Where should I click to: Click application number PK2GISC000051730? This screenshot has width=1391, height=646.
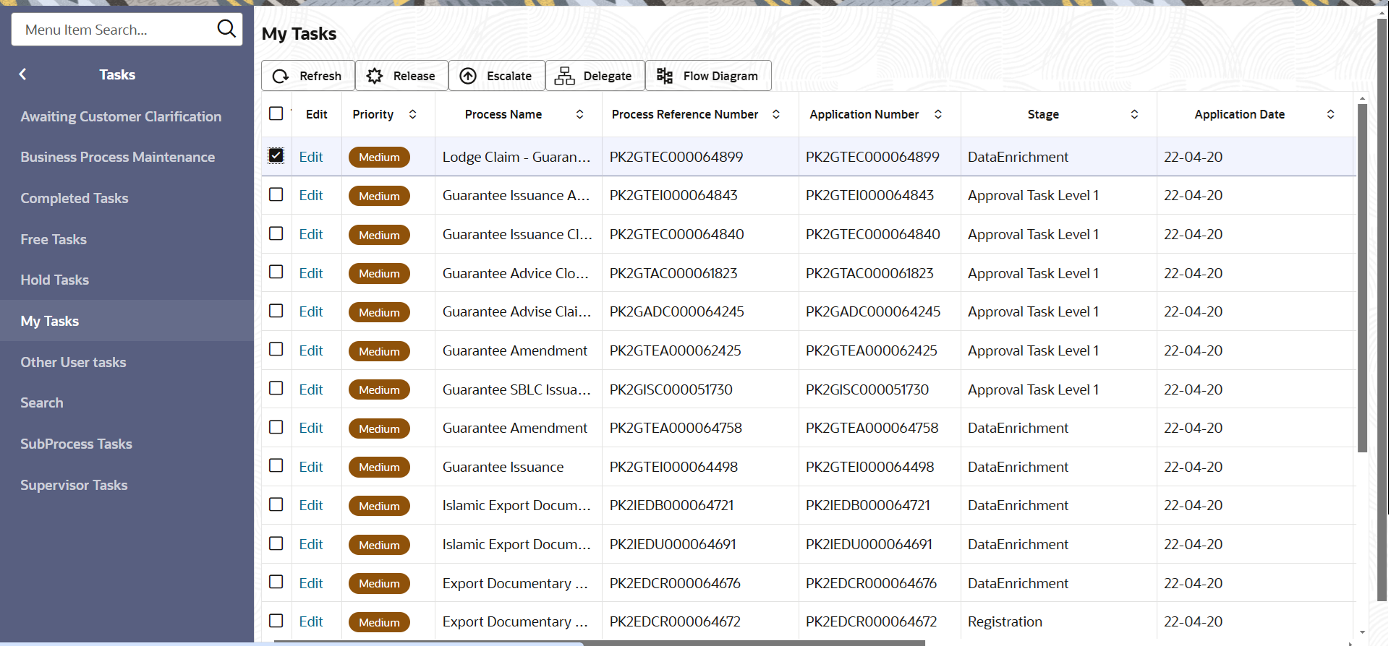tap(867, 389)
